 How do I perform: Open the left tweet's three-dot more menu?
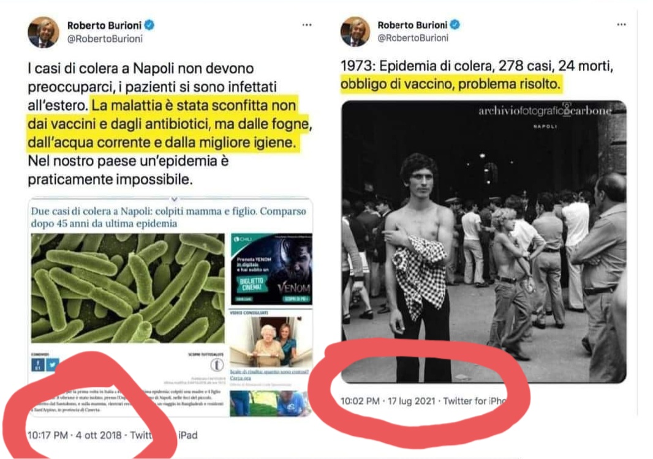click(x=307, y=25)
